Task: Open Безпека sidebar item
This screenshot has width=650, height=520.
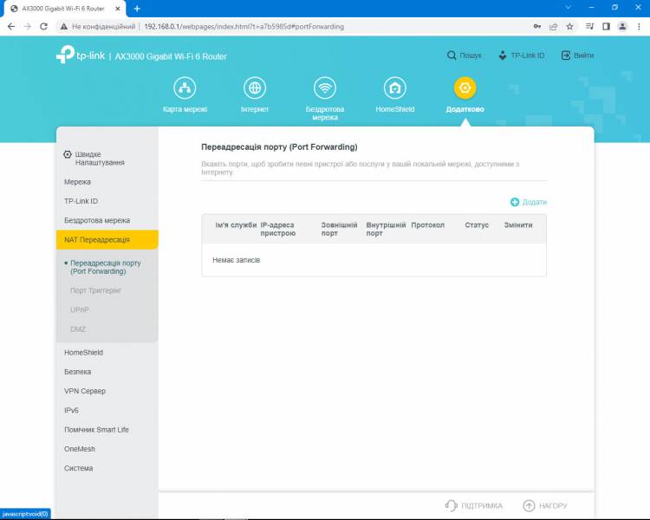Action: 77,372
